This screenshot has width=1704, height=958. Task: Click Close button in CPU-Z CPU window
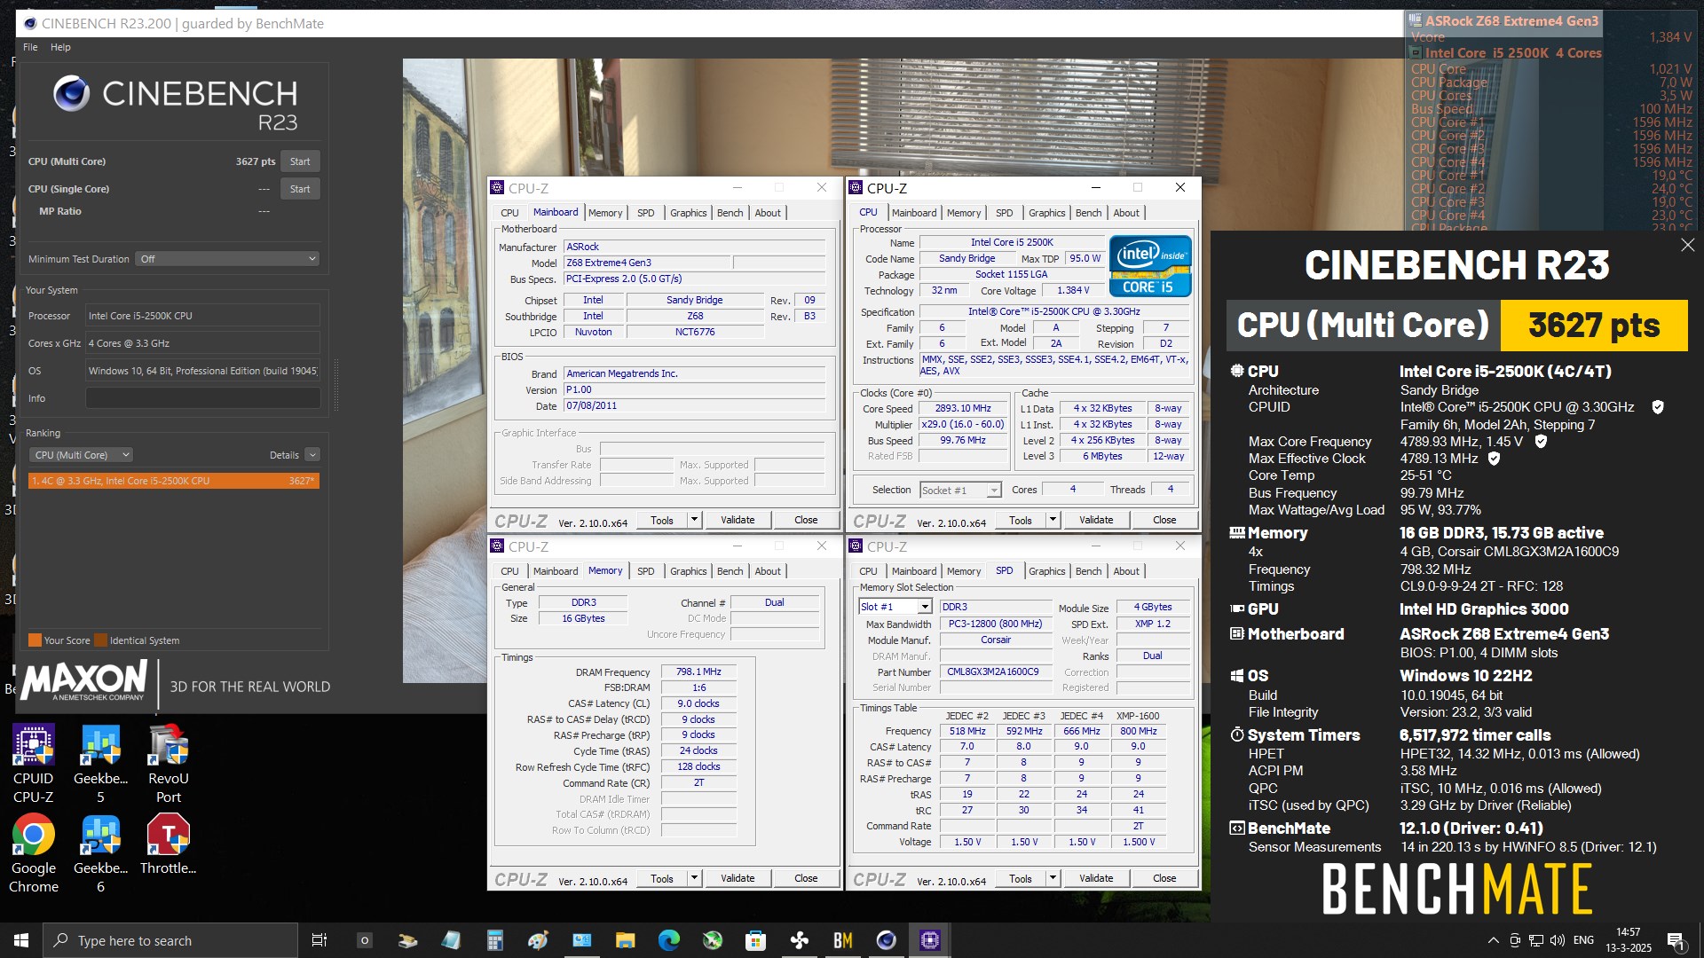(1164, 520)
